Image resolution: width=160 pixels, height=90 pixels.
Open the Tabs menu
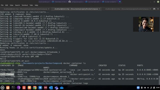click(x=31, y=5)
